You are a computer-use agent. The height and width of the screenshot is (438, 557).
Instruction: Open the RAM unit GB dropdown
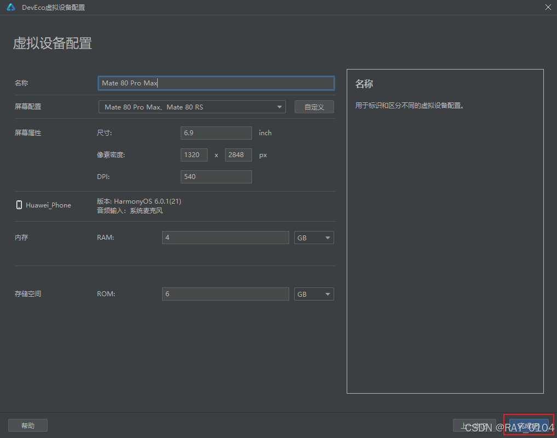314,238
